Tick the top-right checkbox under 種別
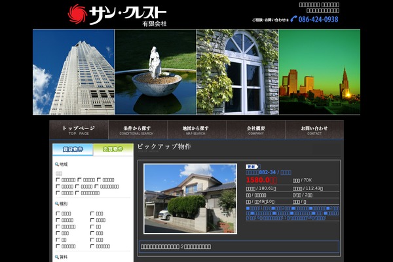The width and height of the screenshot is (393, 262). coord(92,214)
